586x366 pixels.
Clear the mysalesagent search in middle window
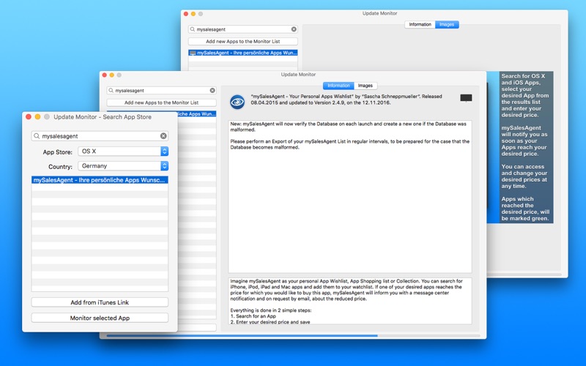pyautogui.click(x=212, y=90)
